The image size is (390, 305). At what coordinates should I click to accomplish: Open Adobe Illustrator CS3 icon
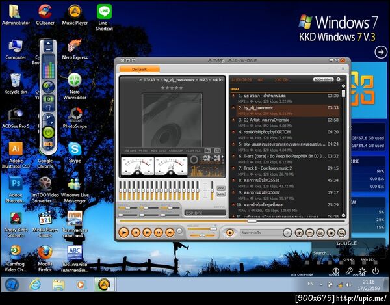click(x=16, y=155)
